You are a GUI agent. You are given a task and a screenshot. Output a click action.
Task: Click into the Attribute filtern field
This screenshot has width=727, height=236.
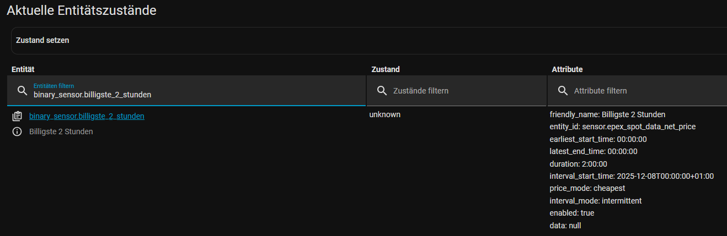pos(645,91)
